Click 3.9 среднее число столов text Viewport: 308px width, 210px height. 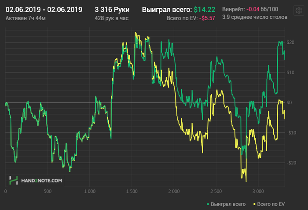[255, 17]
